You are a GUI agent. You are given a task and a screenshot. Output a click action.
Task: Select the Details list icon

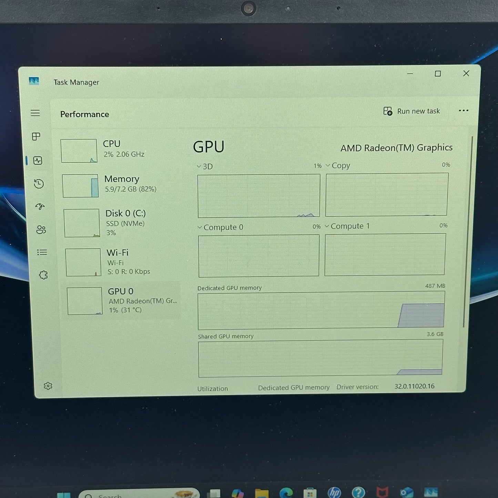[42, 252]
